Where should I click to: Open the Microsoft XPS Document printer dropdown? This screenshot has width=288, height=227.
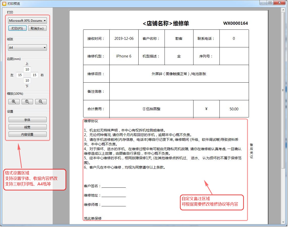(27, 20)
